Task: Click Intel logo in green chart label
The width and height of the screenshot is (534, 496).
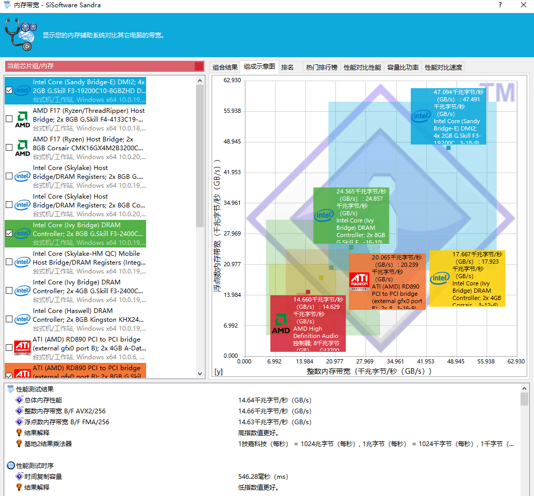Action: tap(324, 215)
